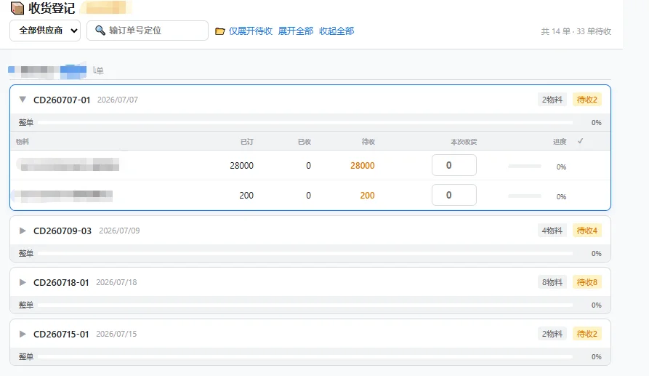Expand order CD260715-01
649x376 pixels.
(x=23, y=334)
